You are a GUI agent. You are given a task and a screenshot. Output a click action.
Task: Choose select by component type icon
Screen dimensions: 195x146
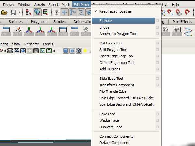45,12
